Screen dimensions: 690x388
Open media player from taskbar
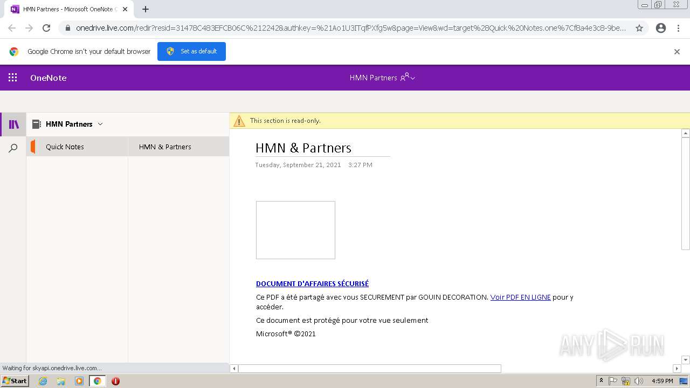coord(79,381)
